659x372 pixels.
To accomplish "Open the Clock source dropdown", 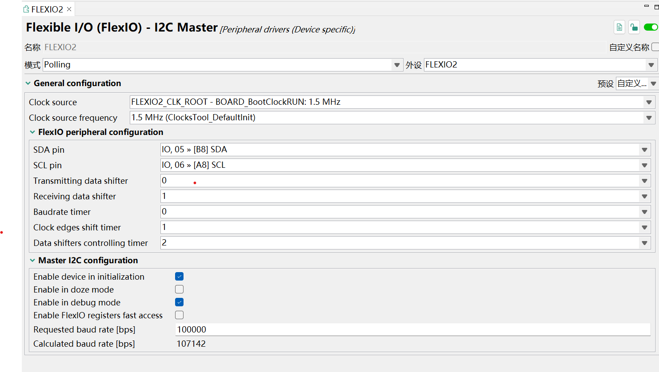I will 649,102.
